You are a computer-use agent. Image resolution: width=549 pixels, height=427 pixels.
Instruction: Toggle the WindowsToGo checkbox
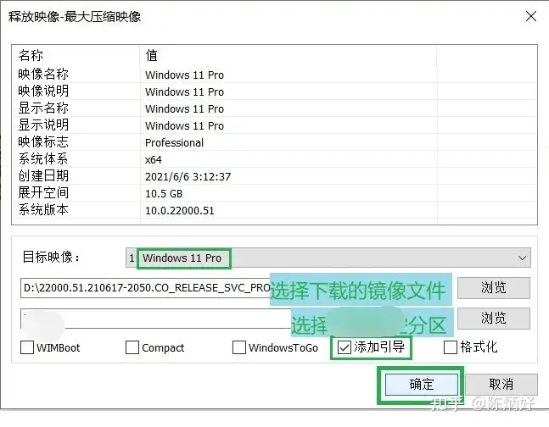(x=239, y=347)
